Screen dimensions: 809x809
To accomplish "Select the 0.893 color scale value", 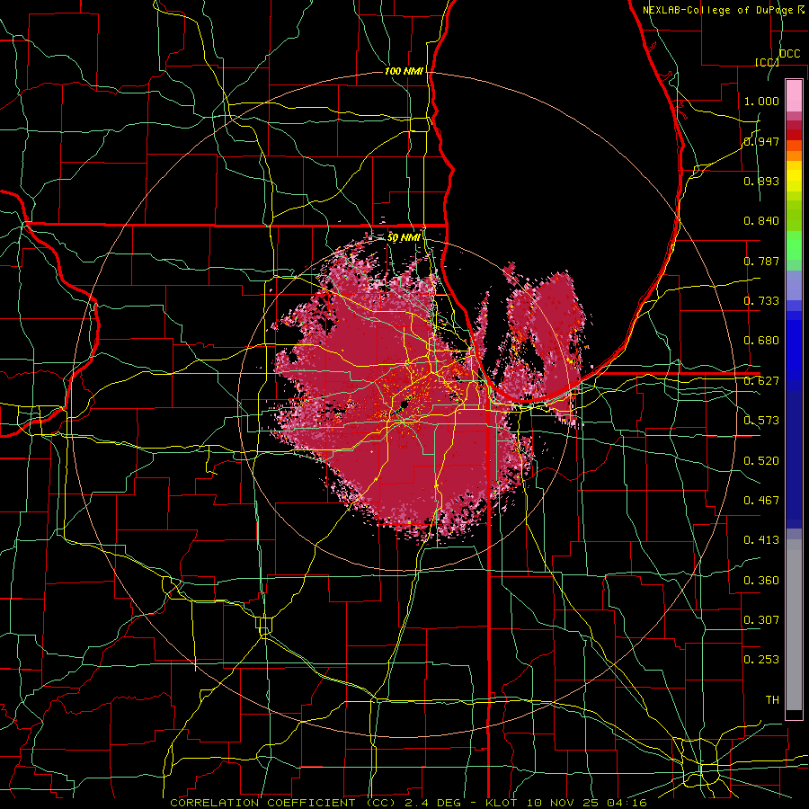I will pyautogui.click(x=761, y=181).
